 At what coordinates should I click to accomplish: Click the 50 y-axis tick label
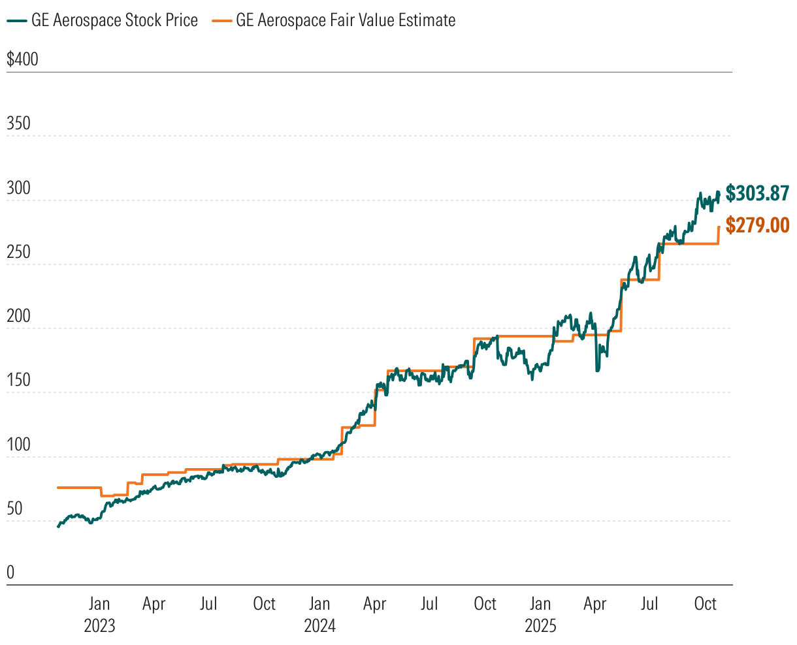click(14, 509)
